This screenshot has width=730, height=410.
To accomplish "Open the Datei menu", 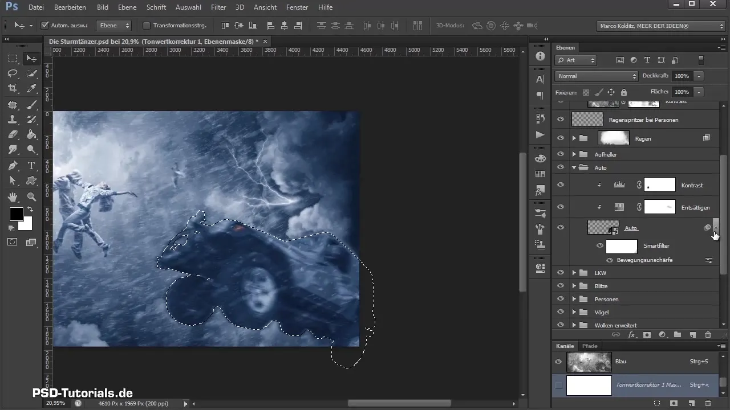I will pos(35,7).
